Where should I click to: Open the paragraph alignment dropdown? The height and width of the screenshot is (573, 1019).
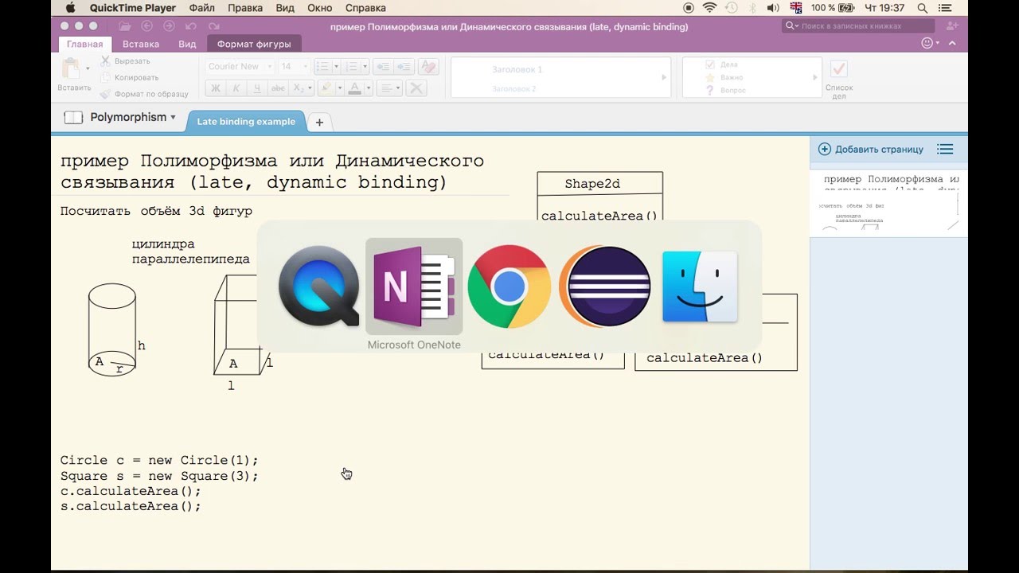(x=388, y=88)
